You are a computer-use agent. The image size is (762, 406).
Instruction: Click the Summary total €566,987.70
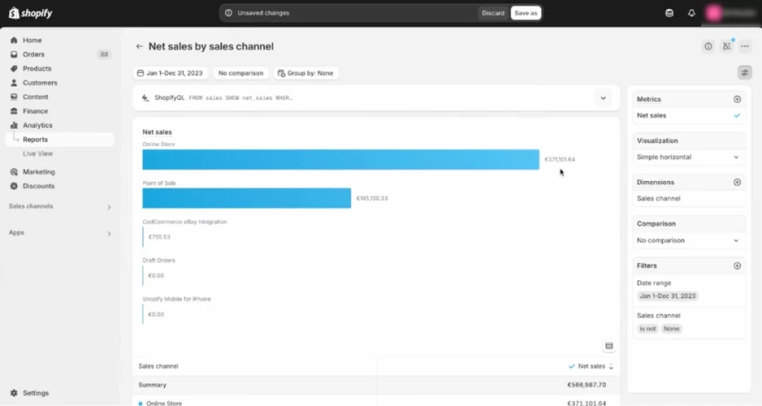point(586,384)
